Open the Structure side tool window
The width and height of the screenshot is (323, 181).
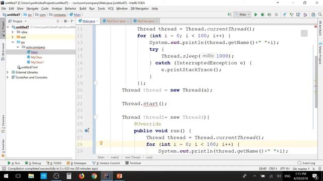tap(3, 124)
